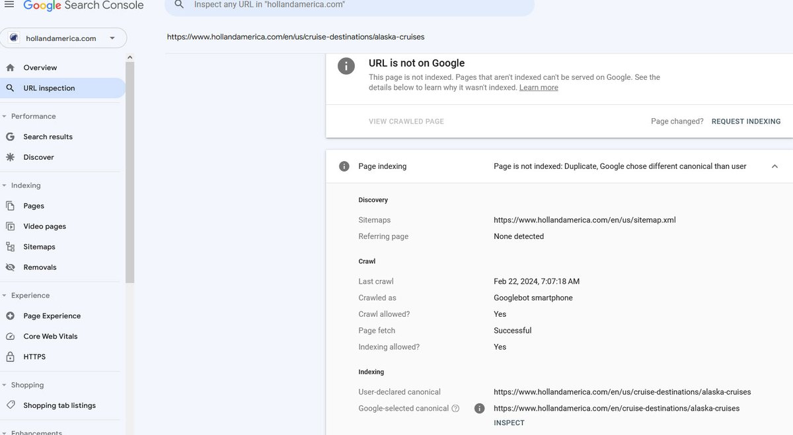Click the Last crawl date value

[x=537, y=281]
